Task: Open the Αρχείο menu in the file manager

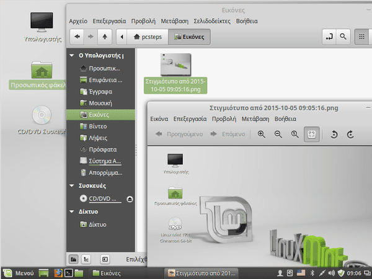Action: (78, 21)
